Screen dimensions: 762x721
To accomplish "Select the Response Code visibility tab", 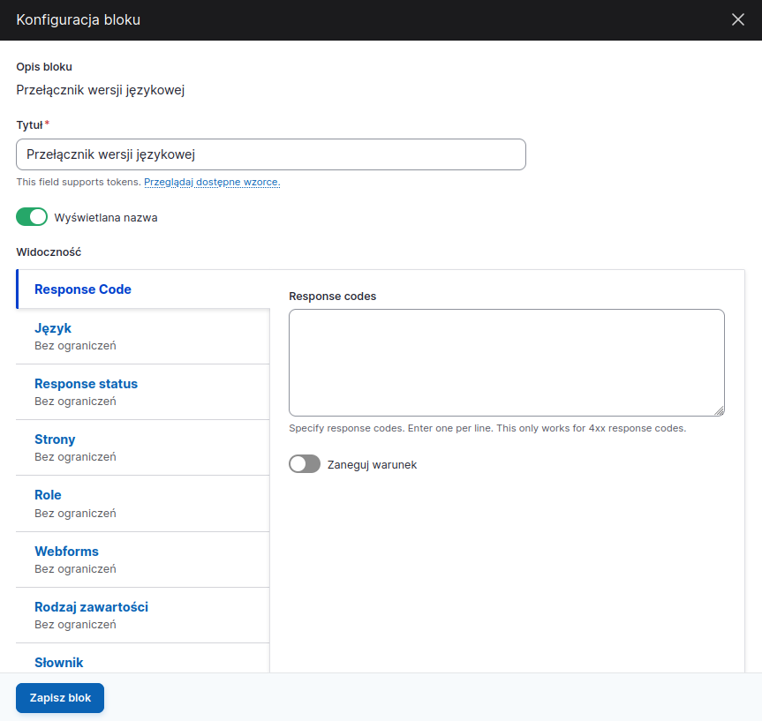I will 83,289.
